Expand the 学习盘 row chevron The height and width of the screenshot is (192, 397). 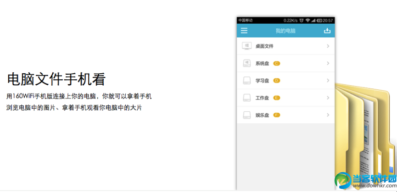pos(328,81)
